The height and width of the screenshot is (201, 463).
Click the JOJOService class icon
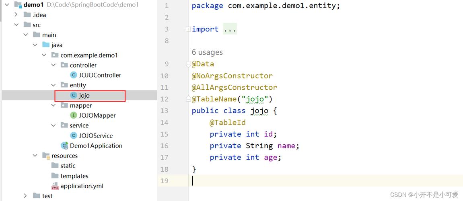click(74, 135)
